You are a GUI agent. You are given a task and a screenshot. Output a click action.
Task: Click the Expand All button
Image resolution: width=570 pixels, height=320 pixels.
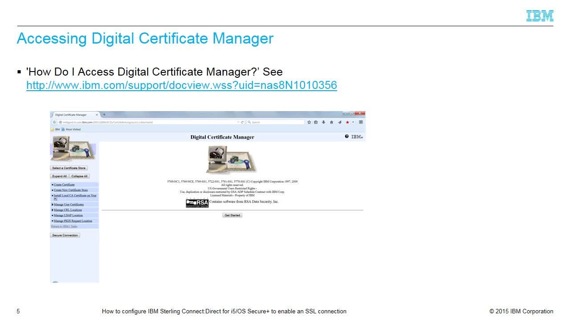[x=59, y=176]
